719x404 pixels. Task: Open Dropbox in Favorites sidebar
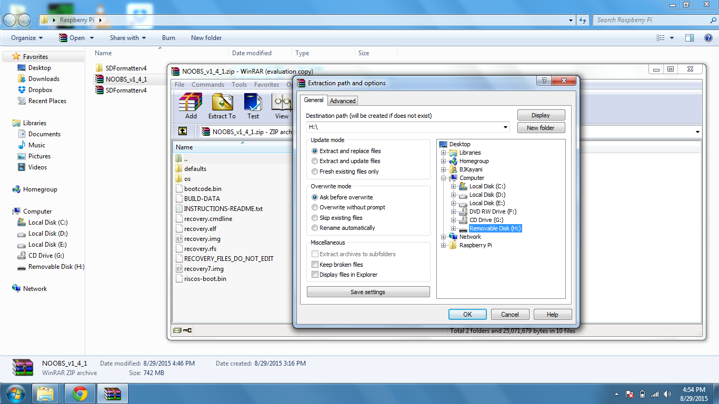click(x=40, y=90)
